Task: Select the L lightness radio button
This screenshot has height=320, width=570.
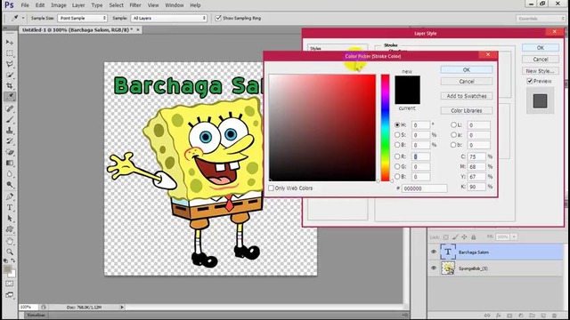Action: [453, 124]
